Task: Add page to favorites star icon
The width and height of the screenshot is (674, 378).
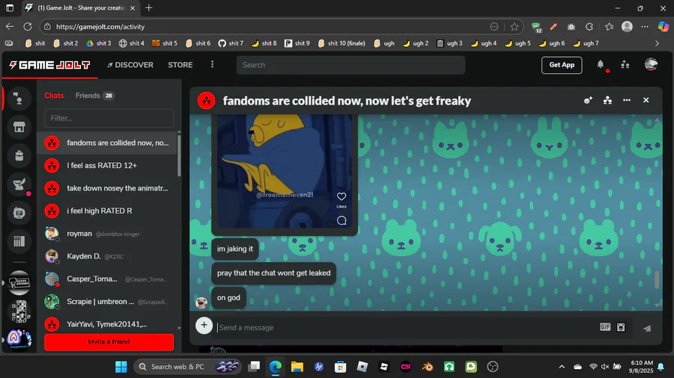Action: tap(514, 27)
